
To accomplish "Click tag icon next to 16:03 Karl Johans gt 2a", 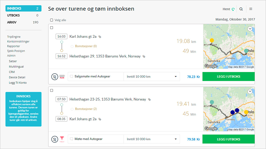I will tap(100, 37).
